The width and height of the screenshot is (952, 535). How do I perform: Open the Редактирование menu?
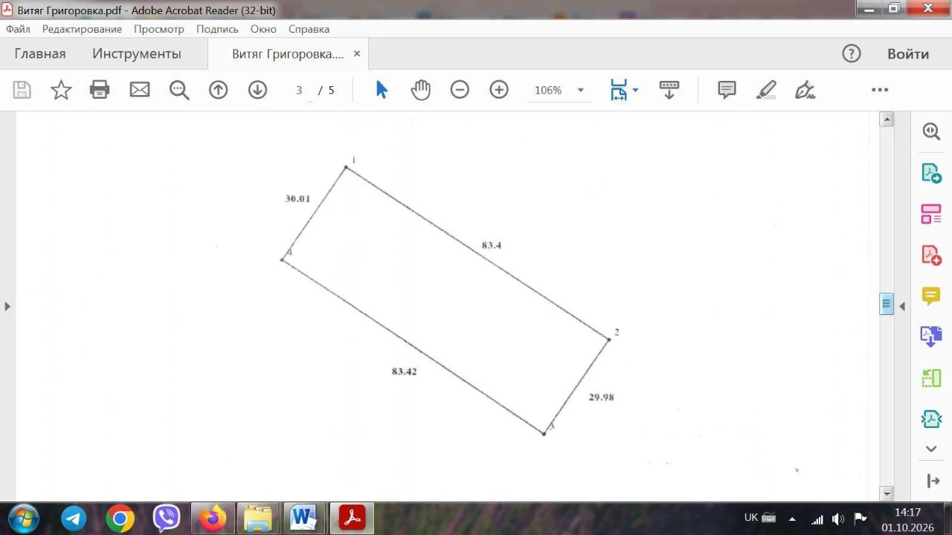point(82,29)
